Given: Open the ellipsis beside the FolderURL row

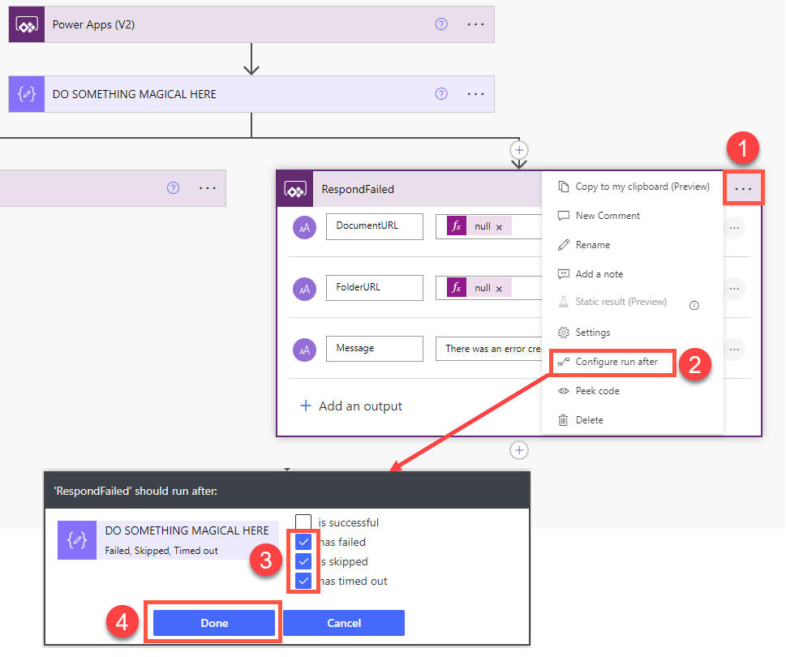Looking at the screenshot, I should 733,288.
